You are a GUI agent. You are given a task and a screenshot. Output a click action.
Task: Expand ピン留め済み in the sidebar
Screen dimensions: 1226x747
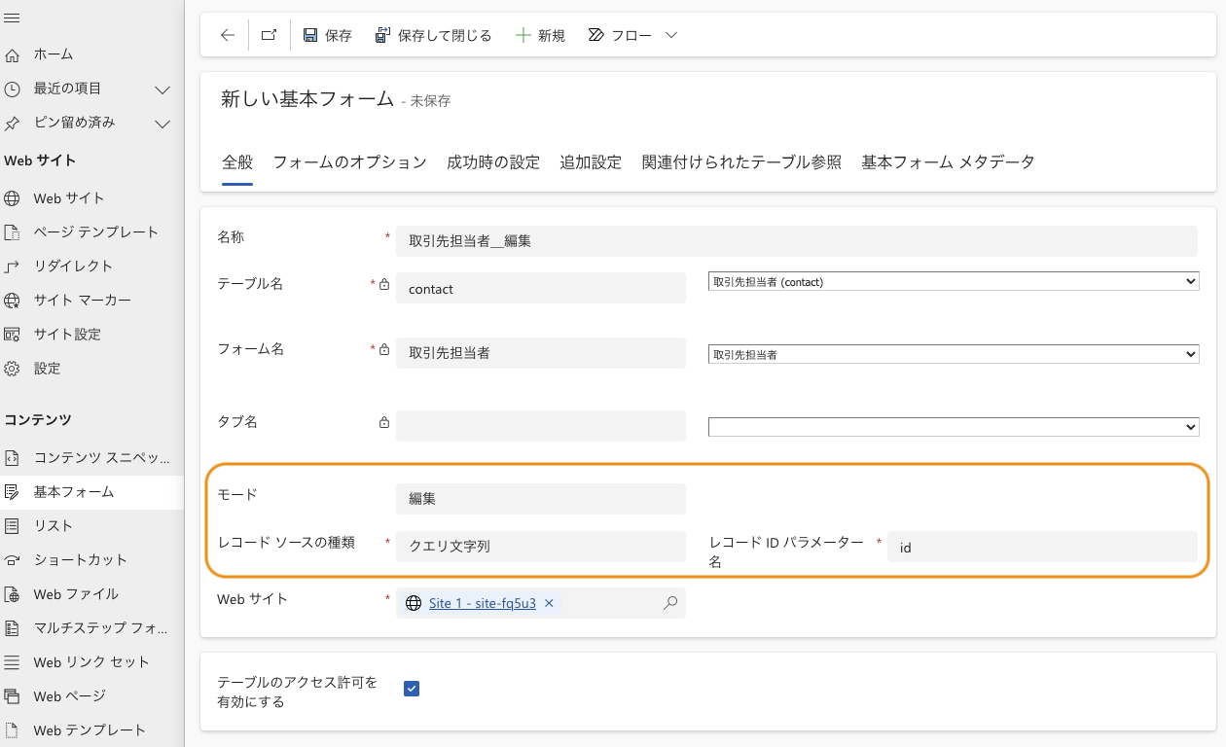(x=162, y=124)
